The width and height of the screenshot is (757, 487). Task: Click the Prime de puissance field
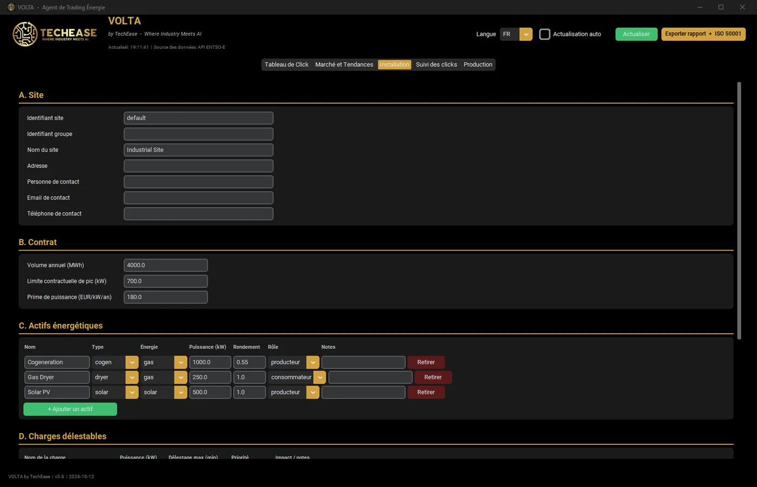(x=165, y=297)
